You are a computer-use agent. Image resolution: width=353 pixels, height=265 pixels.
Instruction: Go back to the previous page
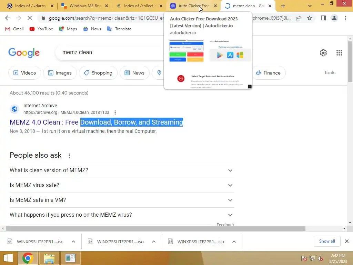[x=8, y=18]
